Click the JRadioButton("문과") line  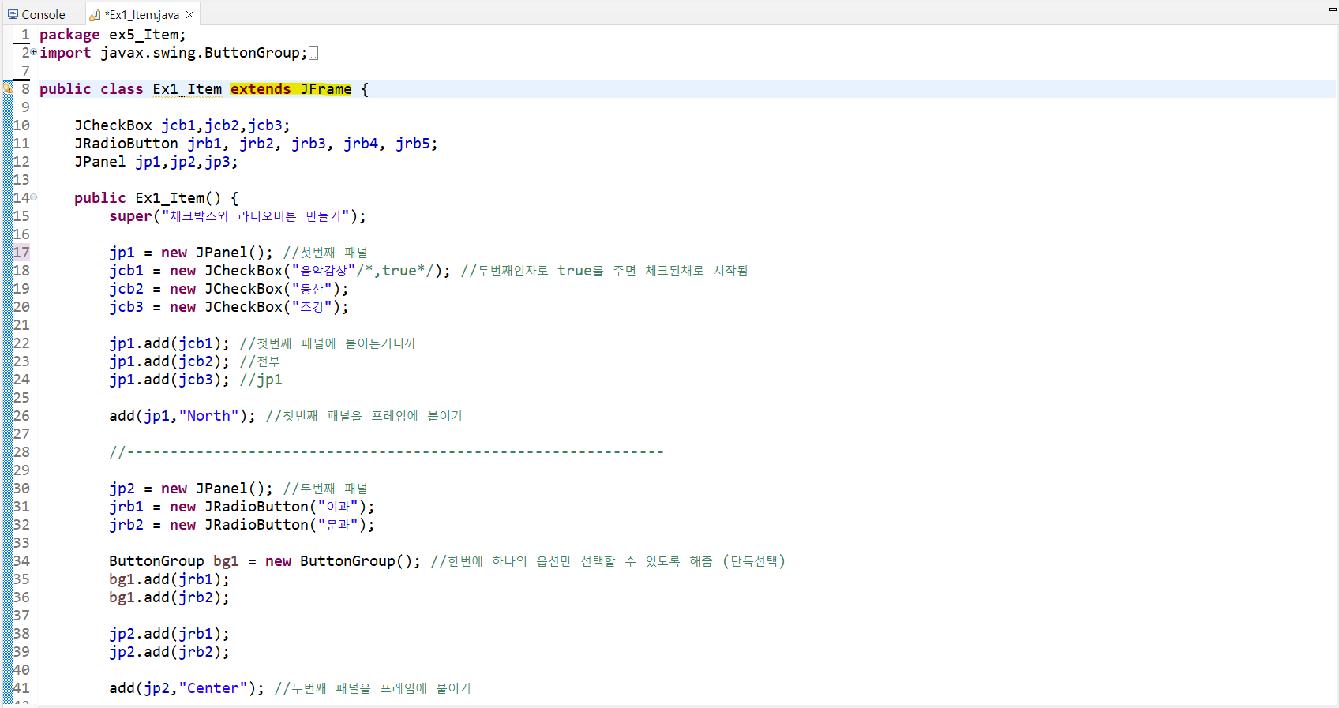pyautogui.click(x=242, y=525)
